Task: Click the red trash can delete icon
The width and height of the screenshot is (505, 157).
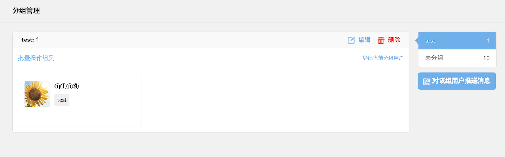Action: 381,40
